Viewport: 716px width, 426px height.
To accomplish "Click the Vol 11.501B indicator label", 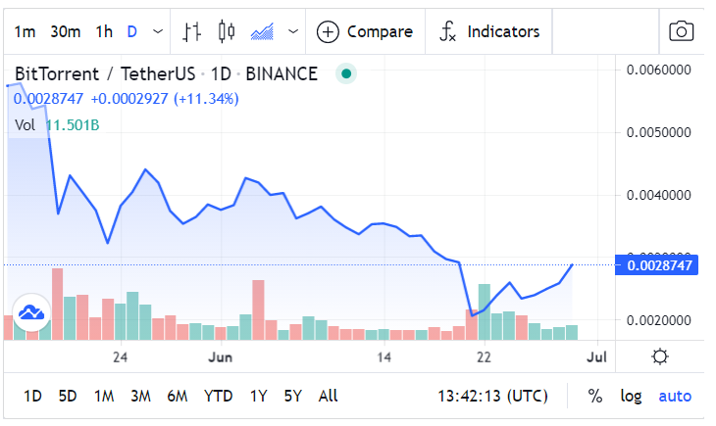I will pyautogui.click(x=57, y=125).
